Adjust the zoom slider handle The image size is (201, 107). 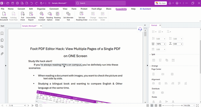click(173, 105)
